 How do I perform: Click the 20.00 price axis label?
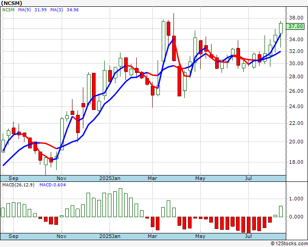(296, 142)
